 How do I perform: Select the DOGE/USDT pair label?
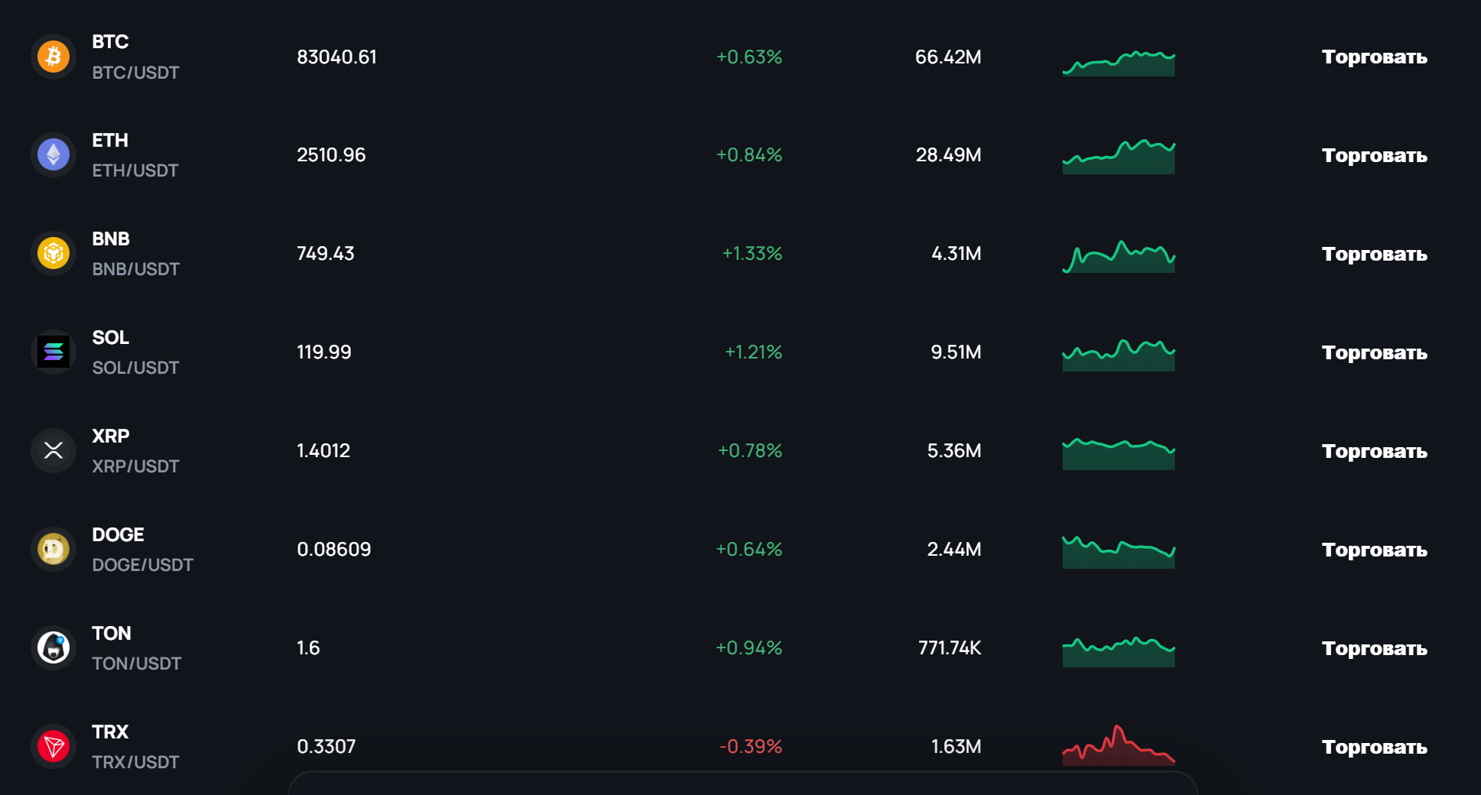142,565
